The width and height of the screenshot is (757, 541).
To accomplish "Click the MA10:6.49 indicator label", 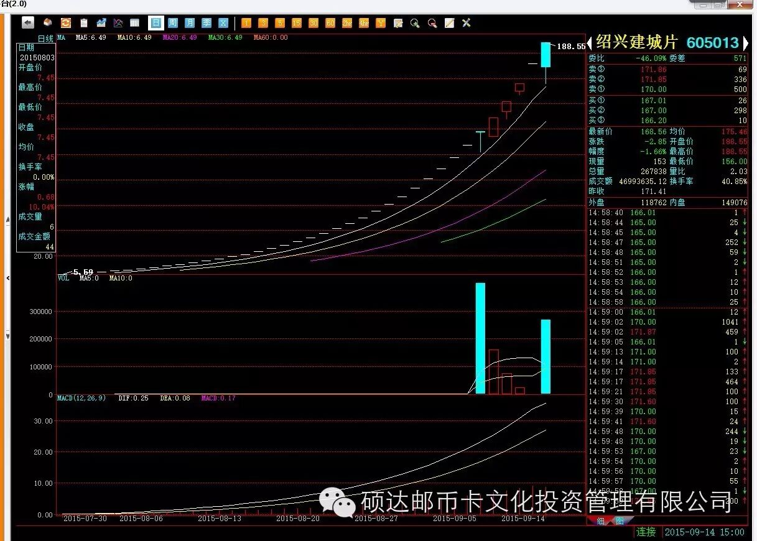I will point(134,38).
